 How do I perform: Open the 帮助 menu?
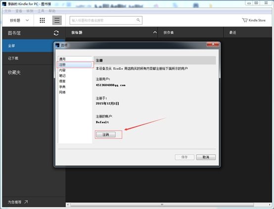point(52,11)
